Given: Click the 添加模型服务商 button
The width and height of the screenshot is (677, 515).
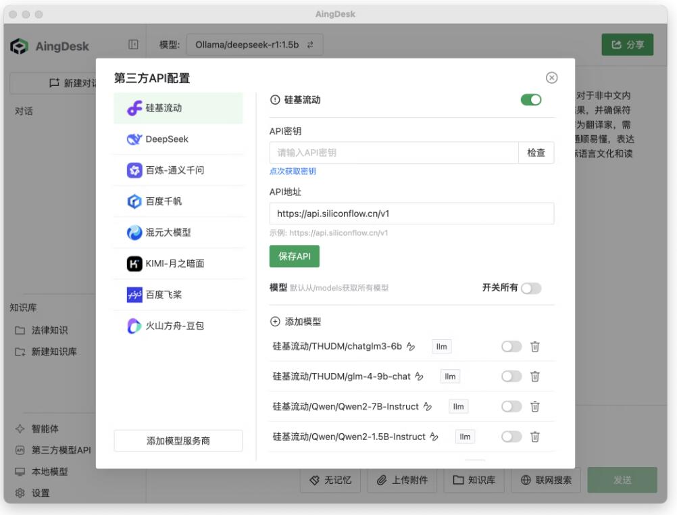Looking at the screenshot, I should click(x=178, y=441).
